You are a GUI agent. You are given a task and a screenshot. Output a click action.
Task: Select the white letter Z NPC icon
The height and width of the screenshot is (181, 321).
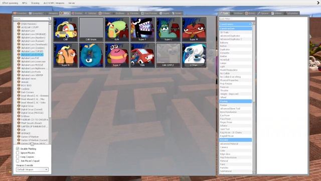point(194,55)
